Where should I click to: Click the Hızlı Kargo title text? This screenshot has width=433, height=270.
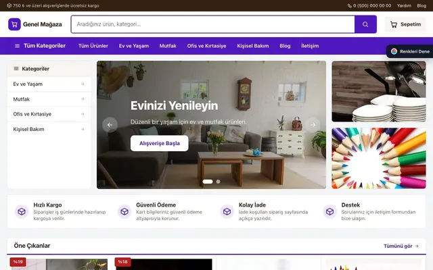[47, 205]
